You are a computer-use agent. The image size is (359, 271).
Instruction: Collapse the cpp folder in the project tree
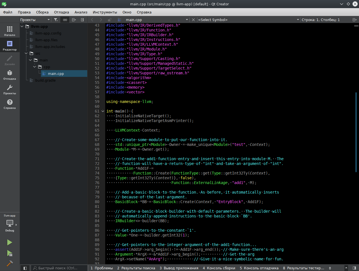click(x=34, y=67)
